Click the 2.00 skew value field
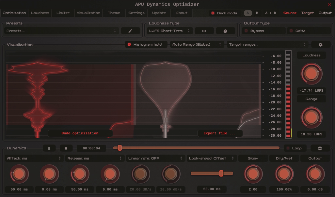The width and height of the screenshot is (335, 197). [x=253, y=189]
